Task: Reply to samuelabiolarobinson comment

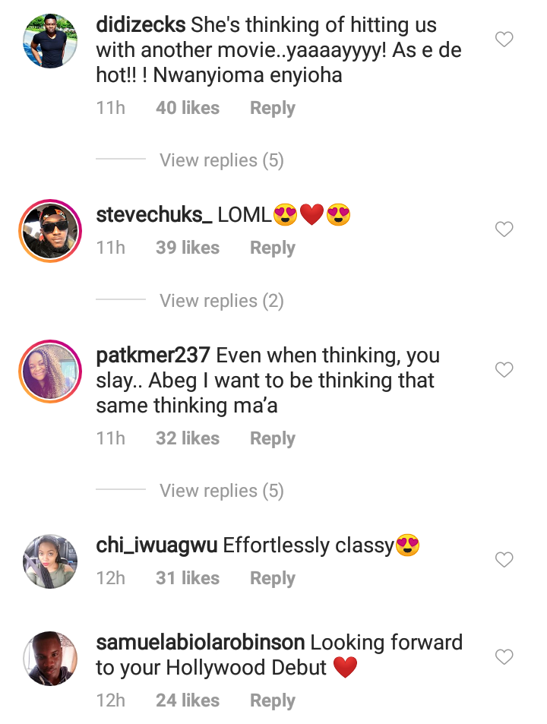Action: point(272,700)
